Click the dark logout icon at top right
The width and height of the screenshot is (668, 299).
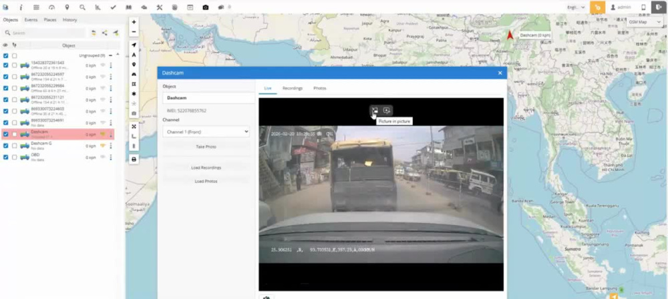point(659,7)
